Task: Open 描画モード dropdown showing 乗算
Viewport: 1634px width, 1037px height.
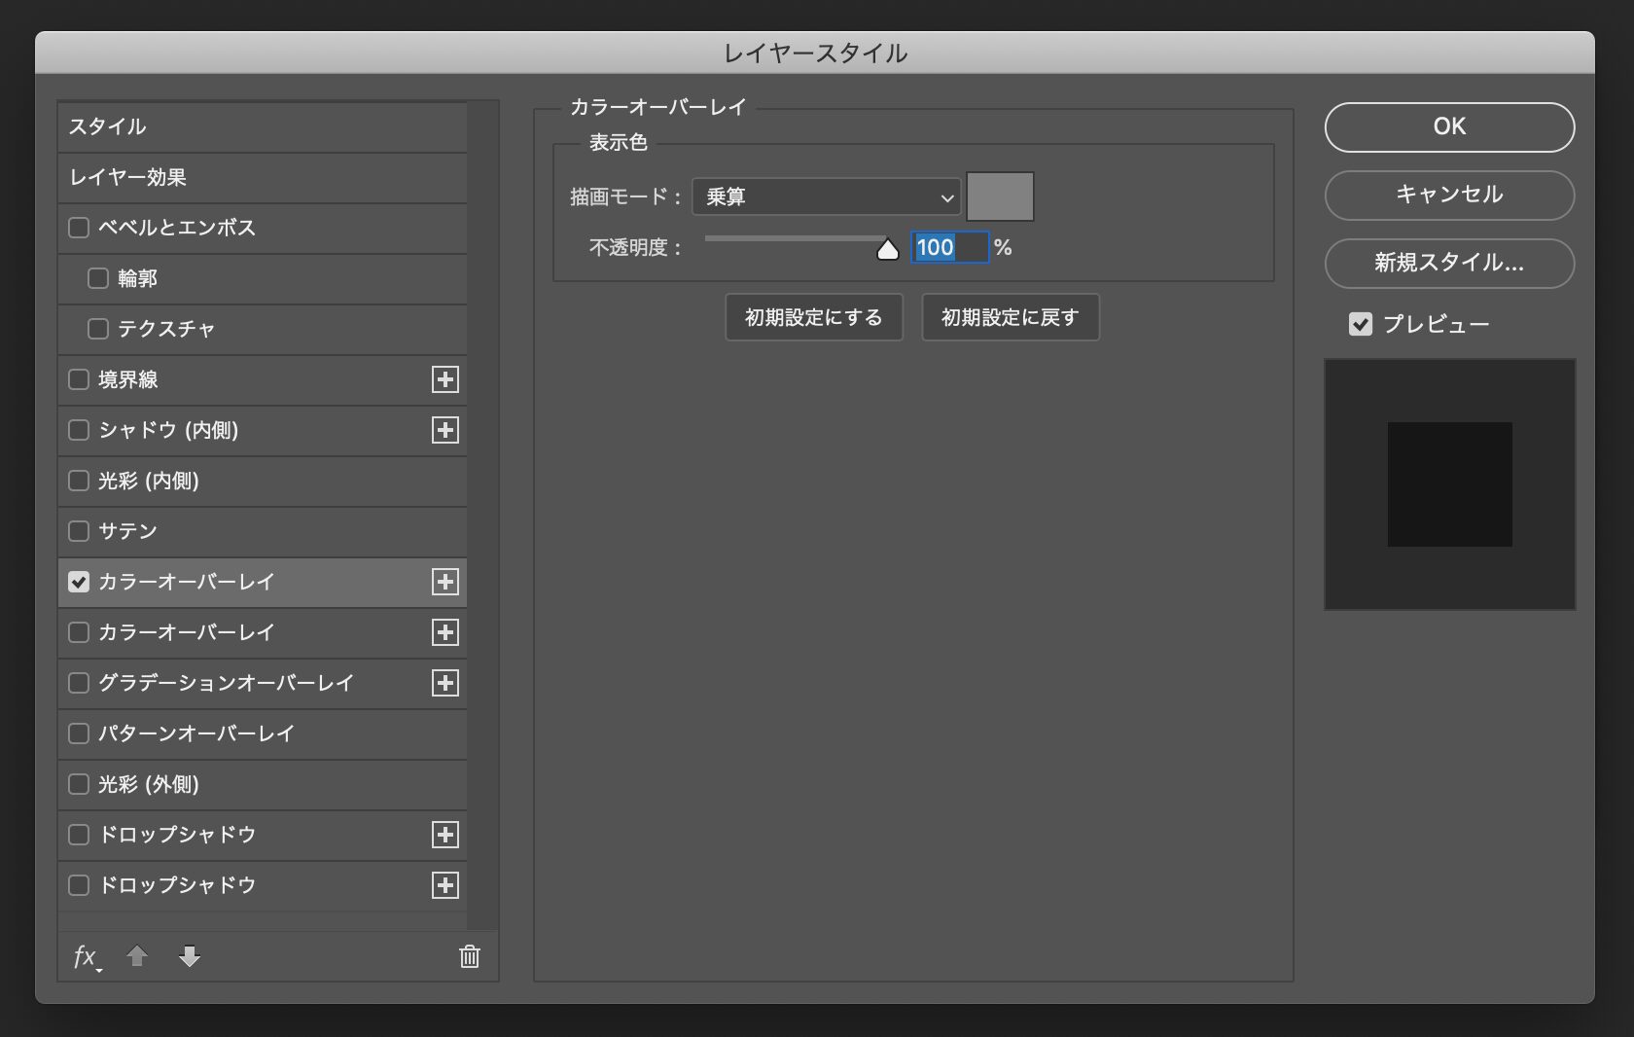Action: pyautogui.click(x=827, y=197)
